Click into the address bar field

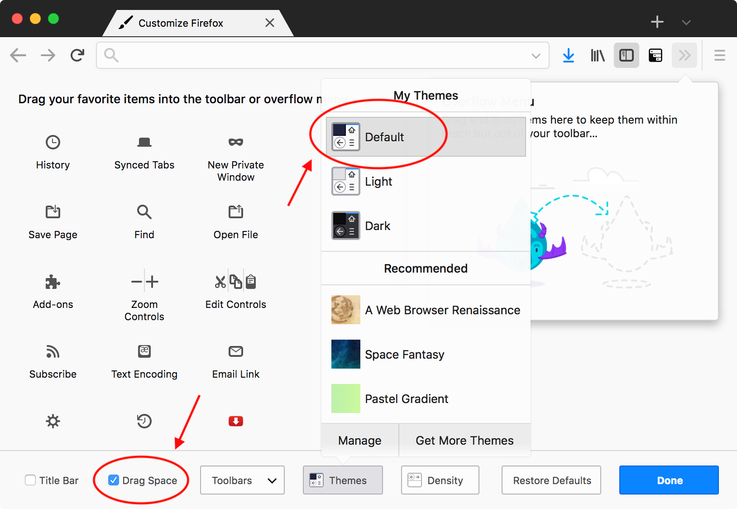point(323,55)
